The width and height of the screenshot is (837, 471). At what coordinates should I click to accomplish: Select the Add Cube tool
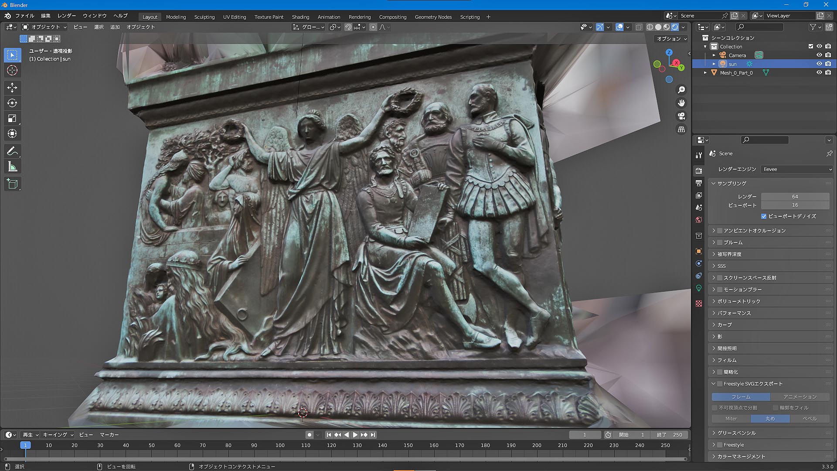point(12,184)
